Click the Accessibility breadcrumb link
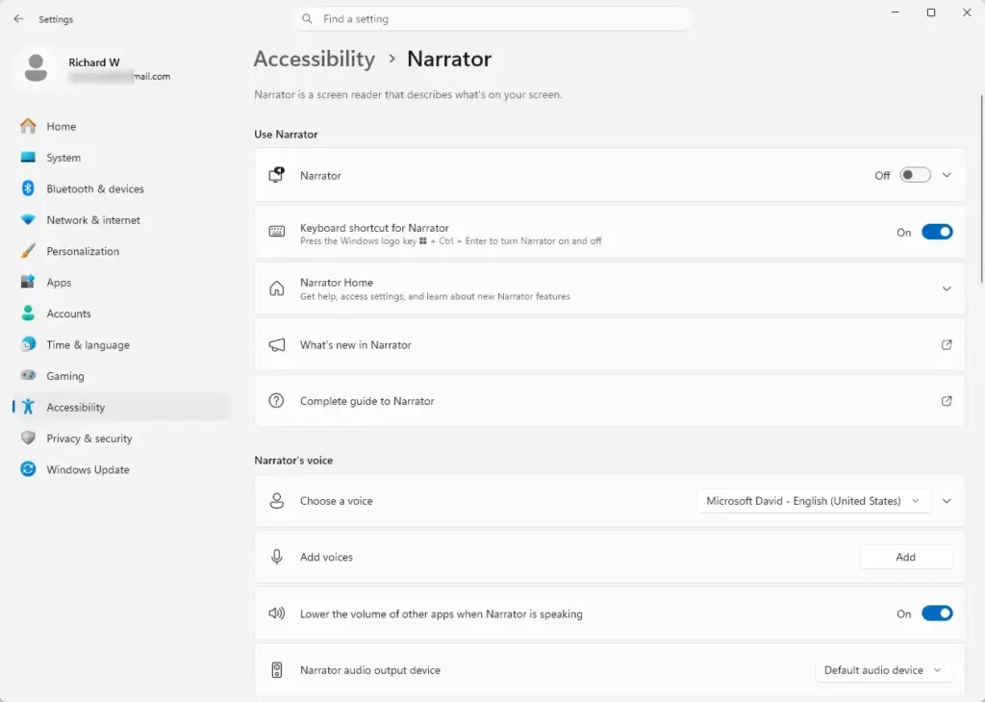Image resolution: width=985 pixels, height=702 pixels. click(315, 59)
